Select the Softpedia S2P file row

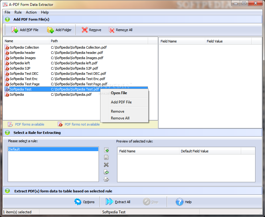pos(76,68)
